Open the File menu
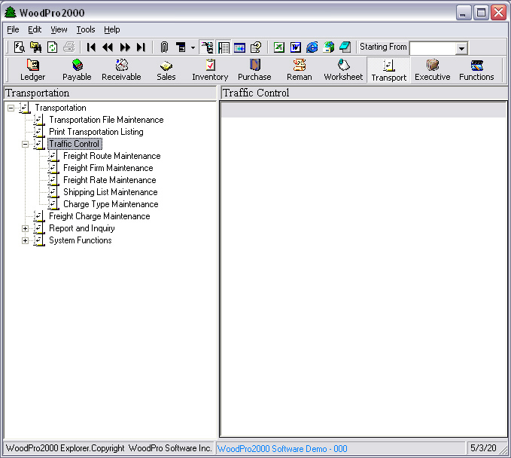511x458 pixels. (13, 29)
